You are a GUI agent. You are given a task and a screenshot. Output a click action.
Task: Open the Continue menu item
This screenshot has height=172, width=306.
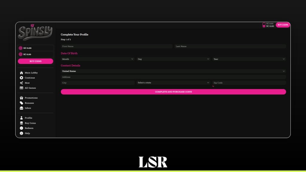[30, 78]
